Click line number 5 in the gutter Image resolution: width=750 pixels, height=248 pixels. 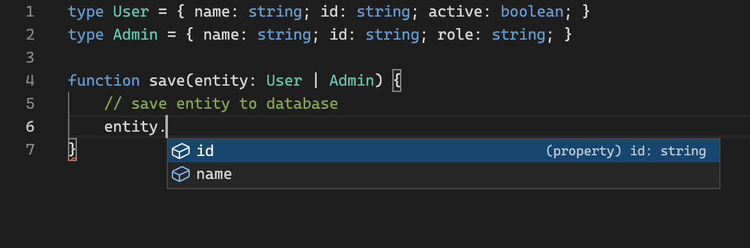pyautogui.click(x=30, y=103)
